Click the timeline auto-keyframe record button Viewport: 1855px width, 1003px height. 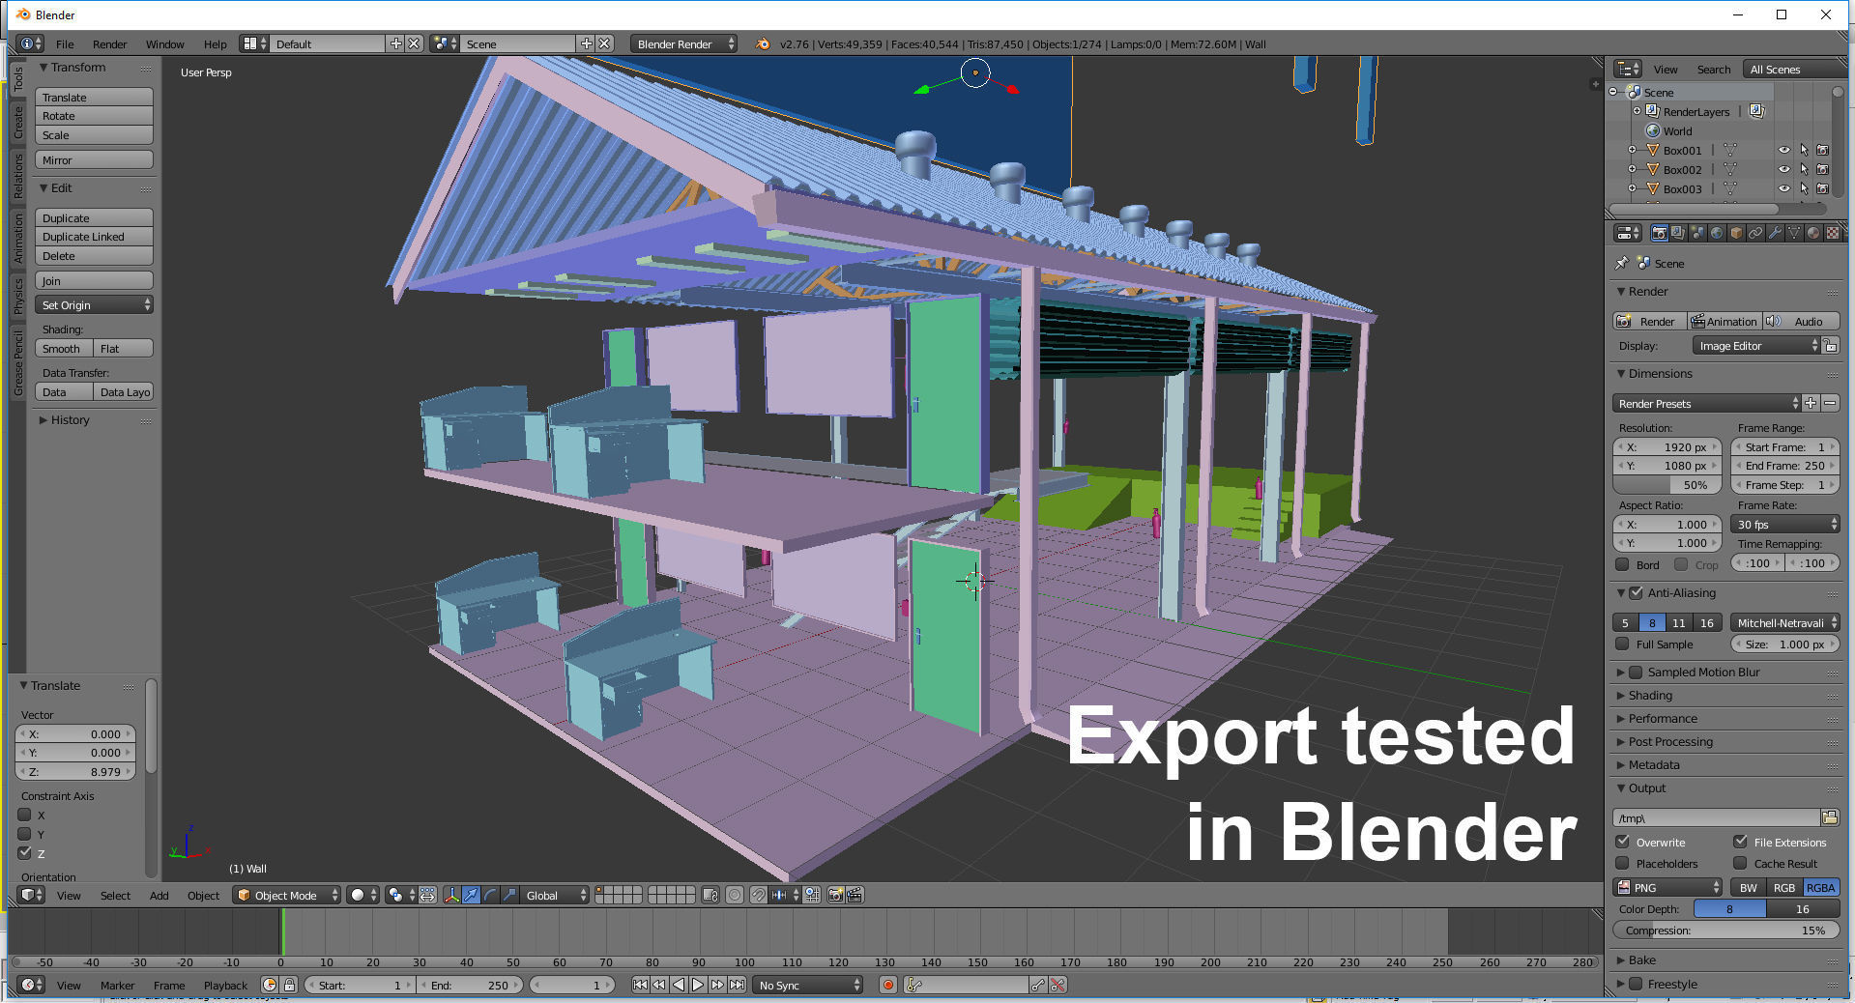point(887,985)
